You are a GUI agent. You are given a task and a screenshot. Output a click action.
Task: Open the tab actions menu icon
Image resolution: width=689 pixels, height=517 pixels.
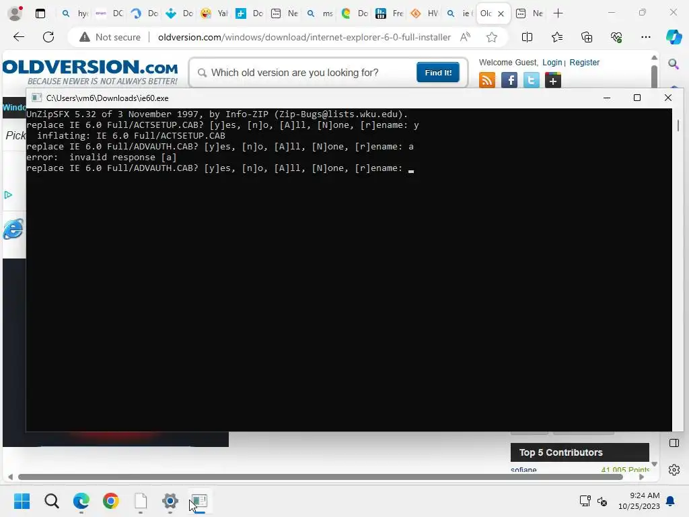coord(40,13)
